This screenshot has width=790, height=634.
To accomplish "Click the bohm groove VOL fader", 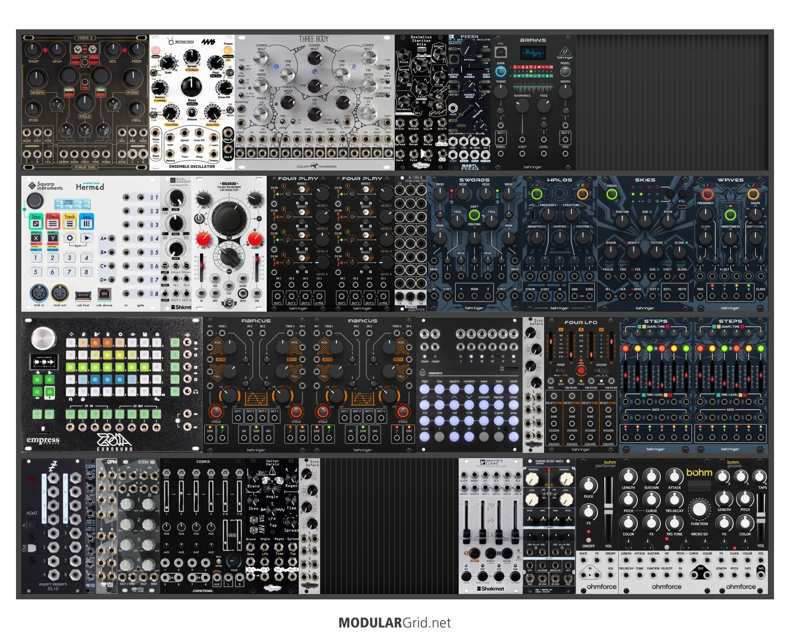I will pyautogui.click(x=761, y=518).
